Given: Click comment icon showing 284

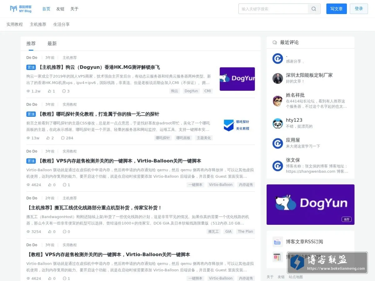Looking at the screenshot, I should [x=63, y=138].
